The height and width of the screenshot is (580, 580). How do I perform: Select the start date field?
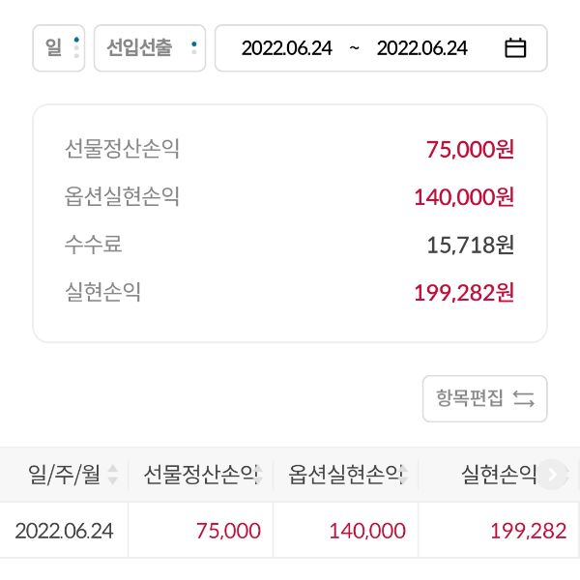(x=286, y=48)
